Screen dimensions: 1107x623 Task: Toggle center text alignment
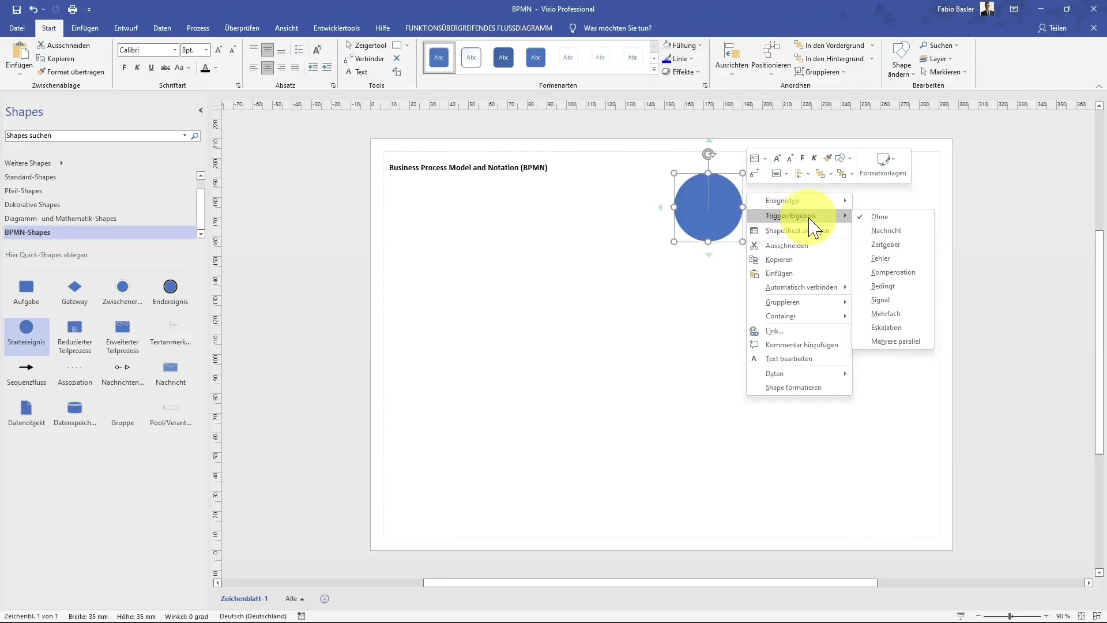point(268,67)
